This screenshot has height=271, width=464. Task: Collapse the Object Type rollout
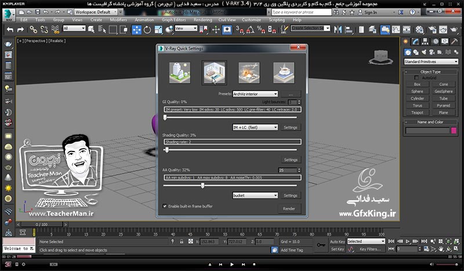(430, 72)
